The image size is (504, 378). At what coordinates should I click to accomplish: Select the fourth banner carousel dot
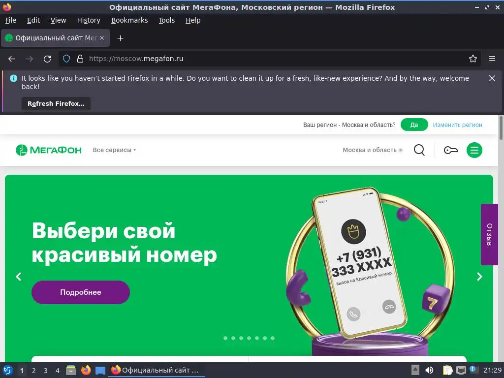(249, 338)
